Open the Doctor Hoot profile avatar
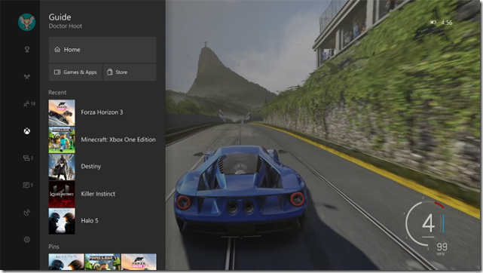 pyautogui.click(x=27, y=22)
